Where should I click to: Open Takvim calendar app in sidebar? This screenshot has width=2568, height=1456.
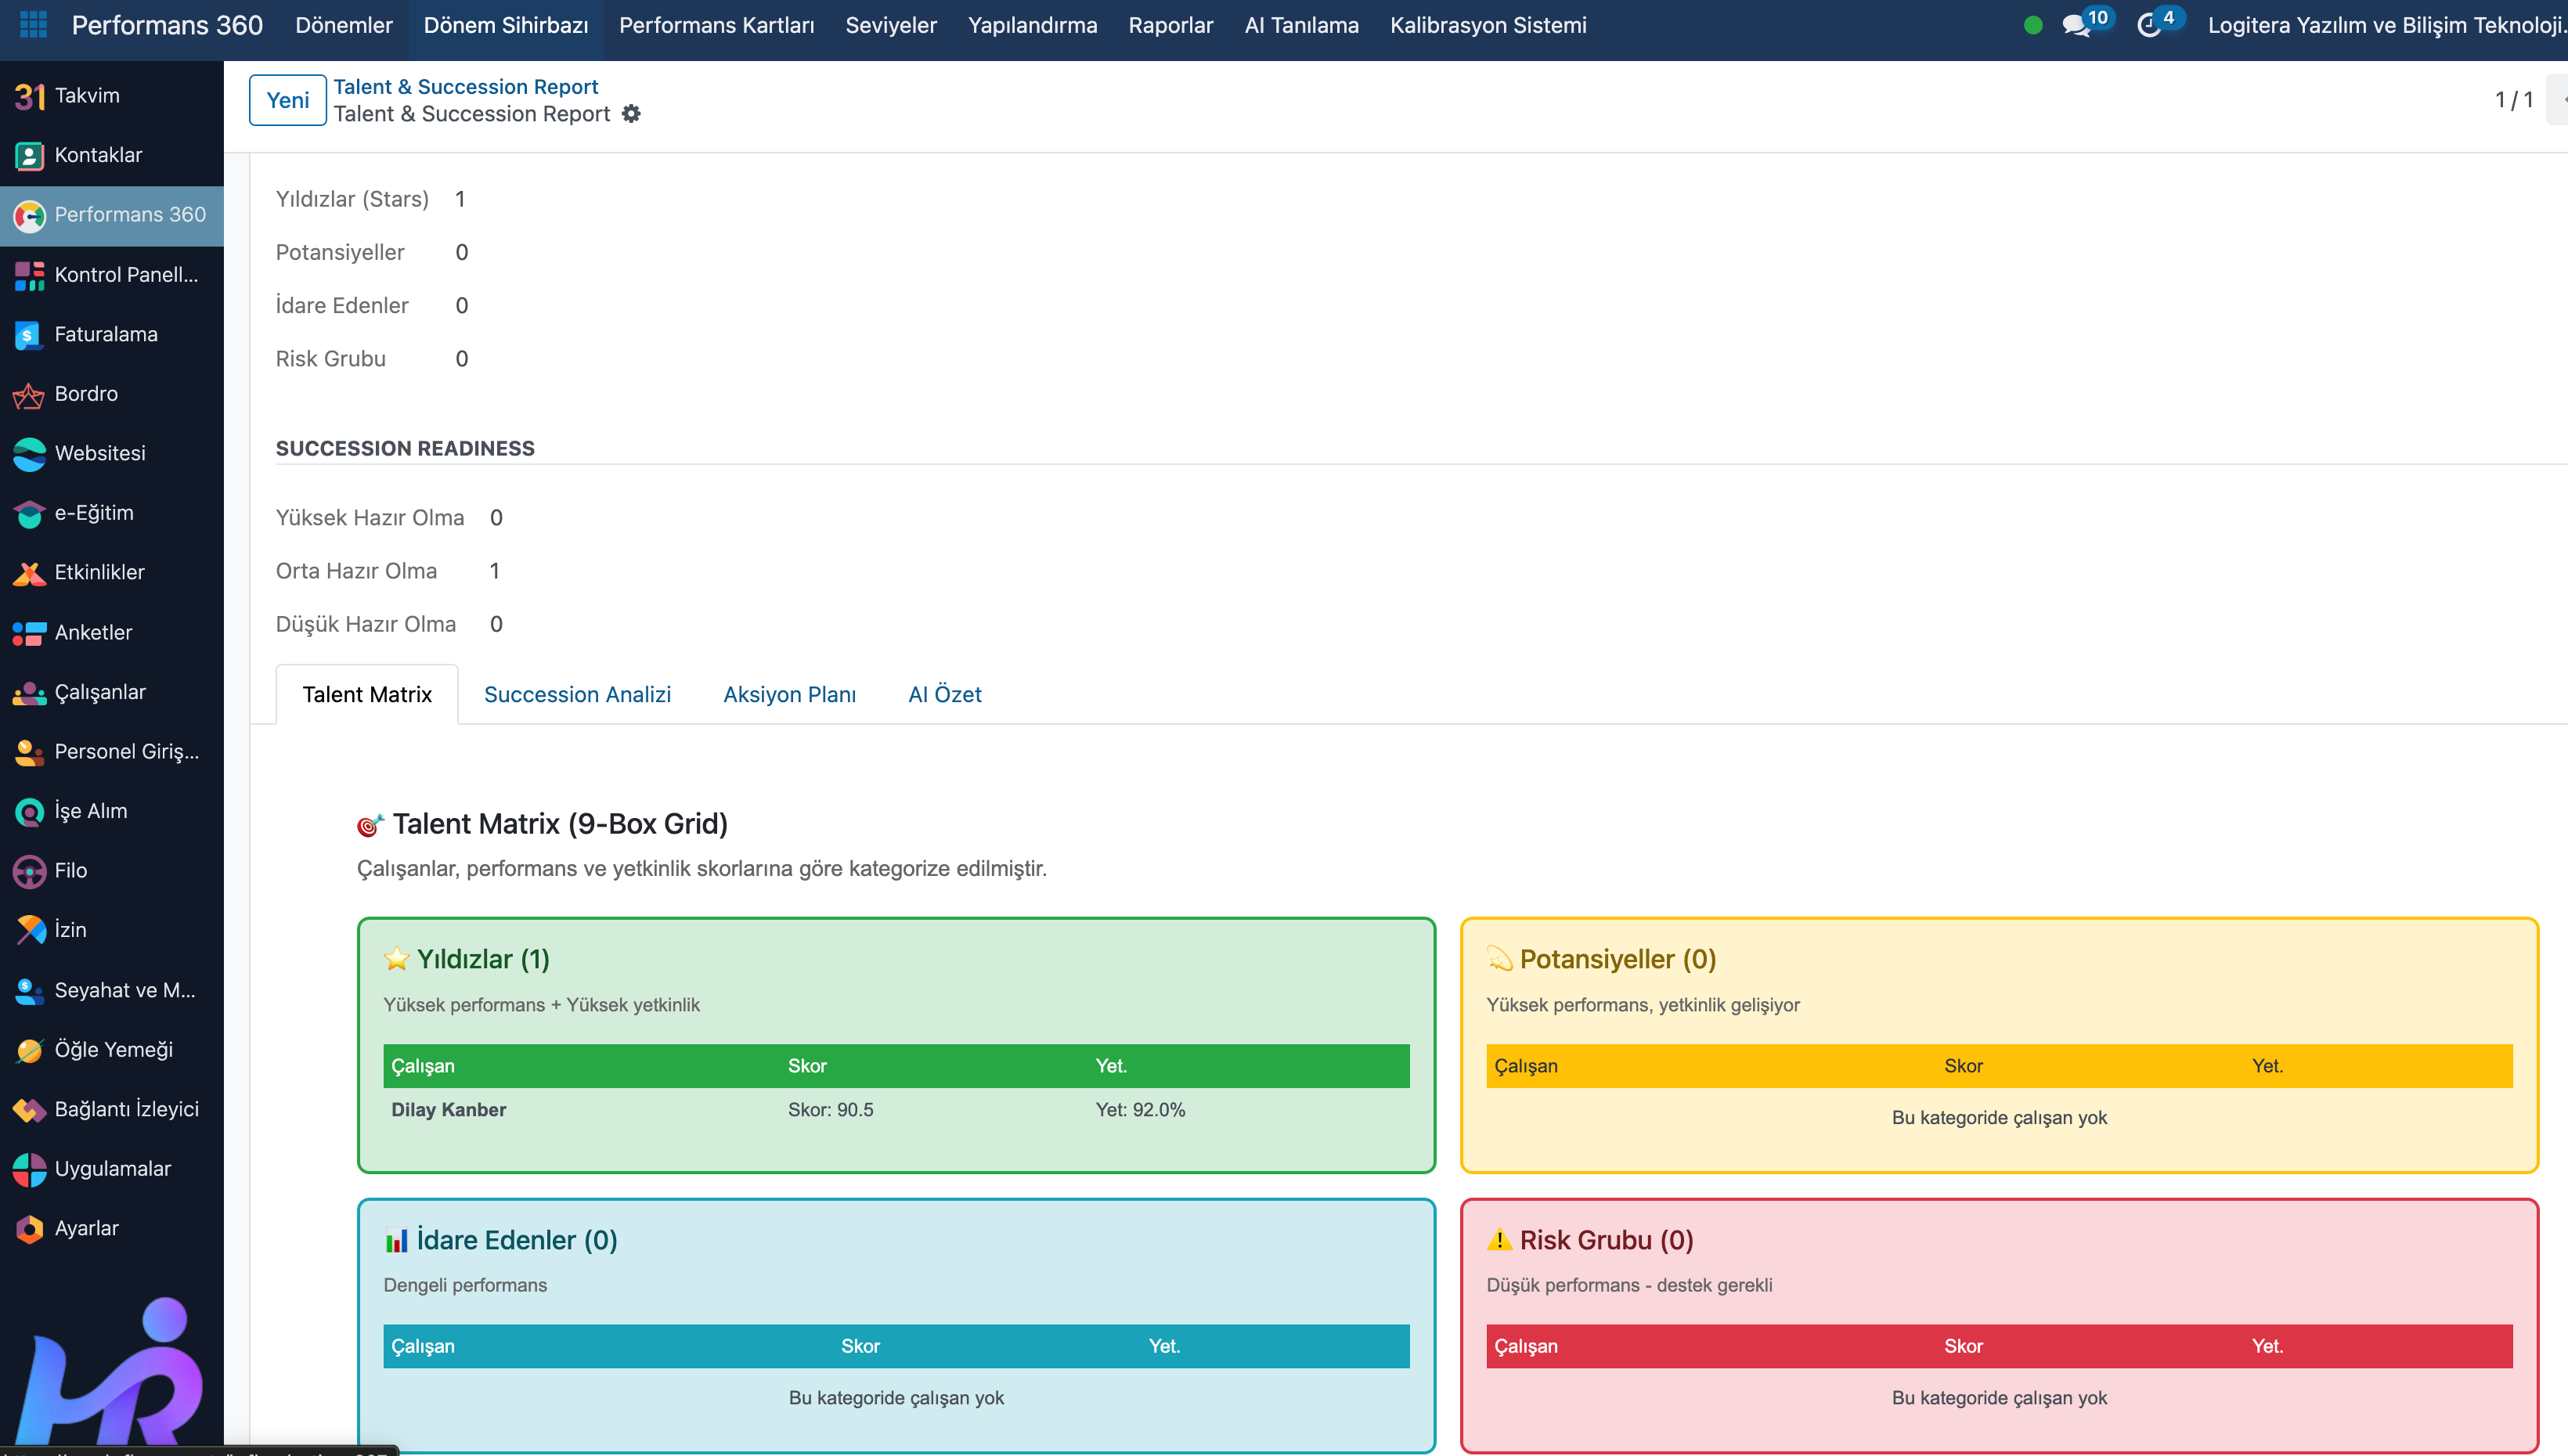(112, 96)
